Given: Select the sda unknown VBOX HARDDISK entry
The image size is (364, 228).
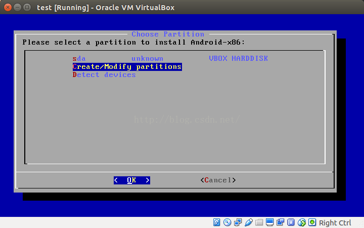Looking at the screenshot, I should point(170,58).
